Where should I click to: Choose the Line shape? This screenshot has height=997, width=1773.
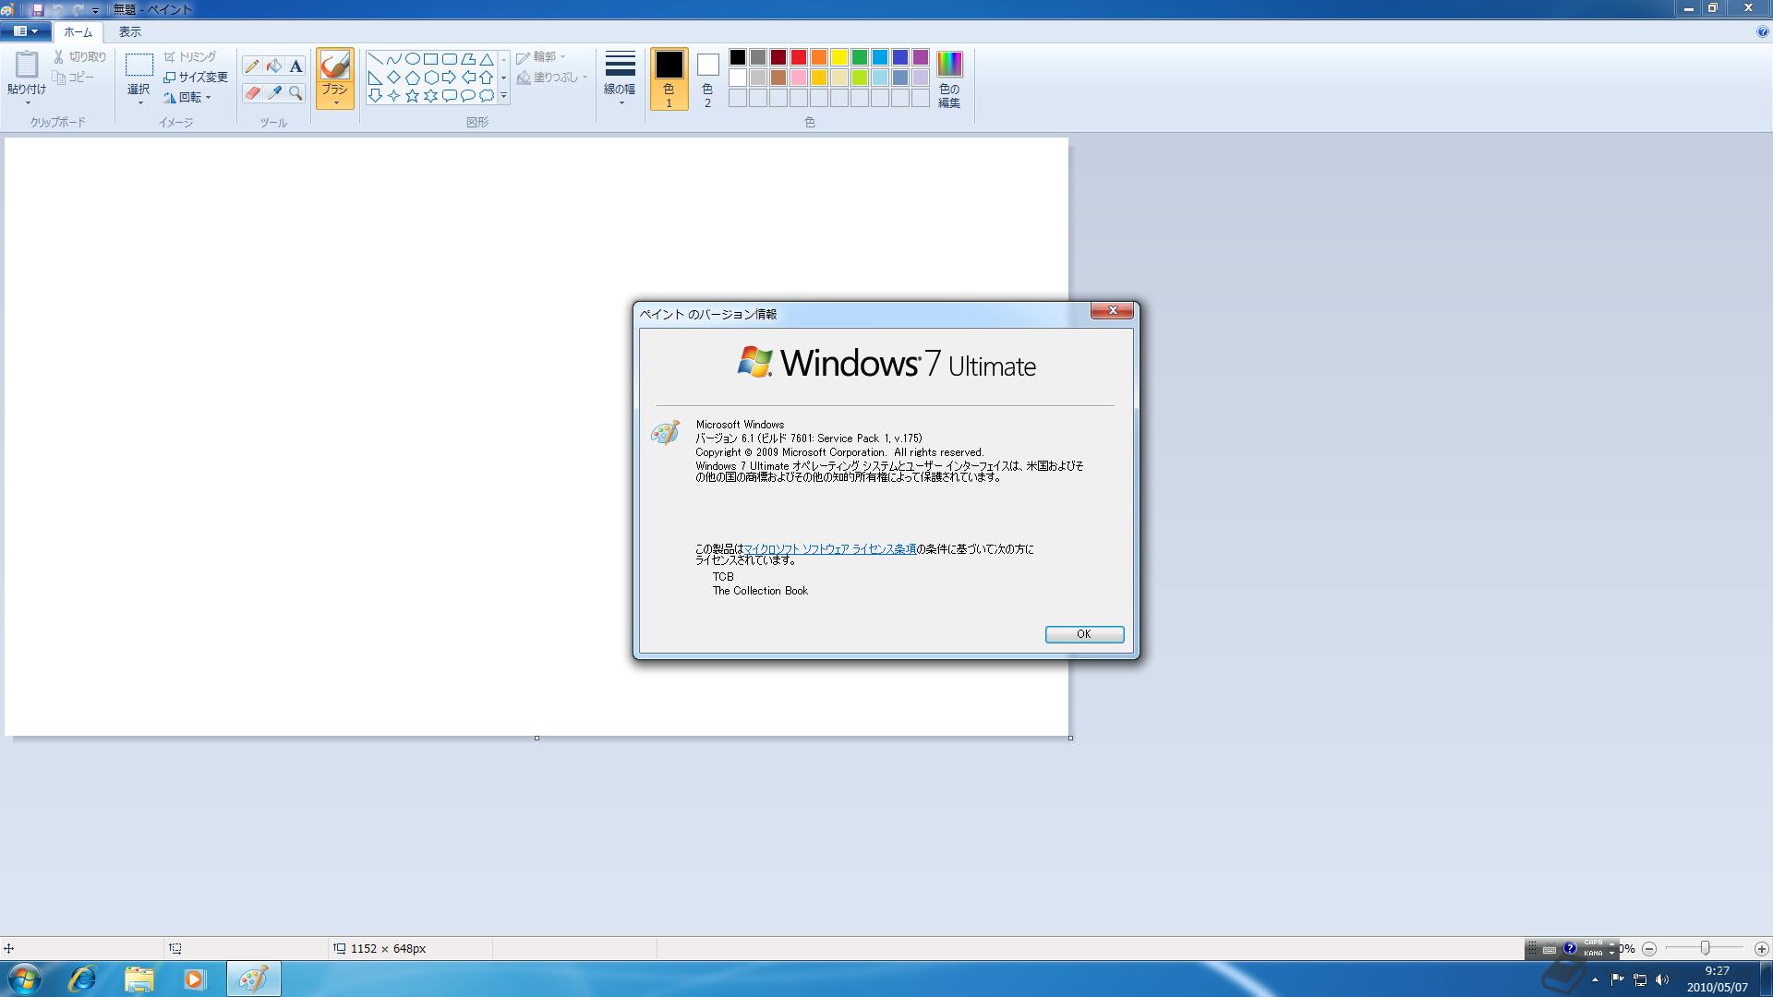375,59
